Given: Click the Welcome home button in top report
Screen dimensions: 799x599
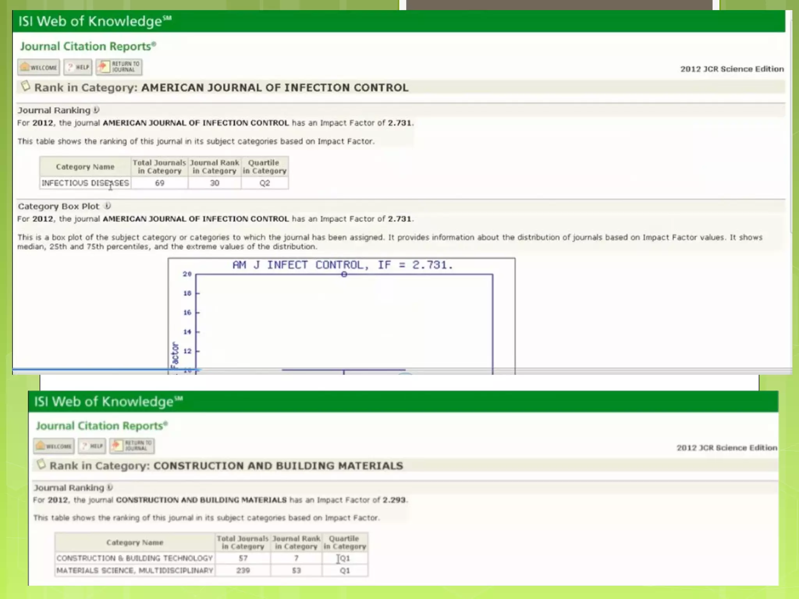Looking at the screenshot, I should 39,67.
